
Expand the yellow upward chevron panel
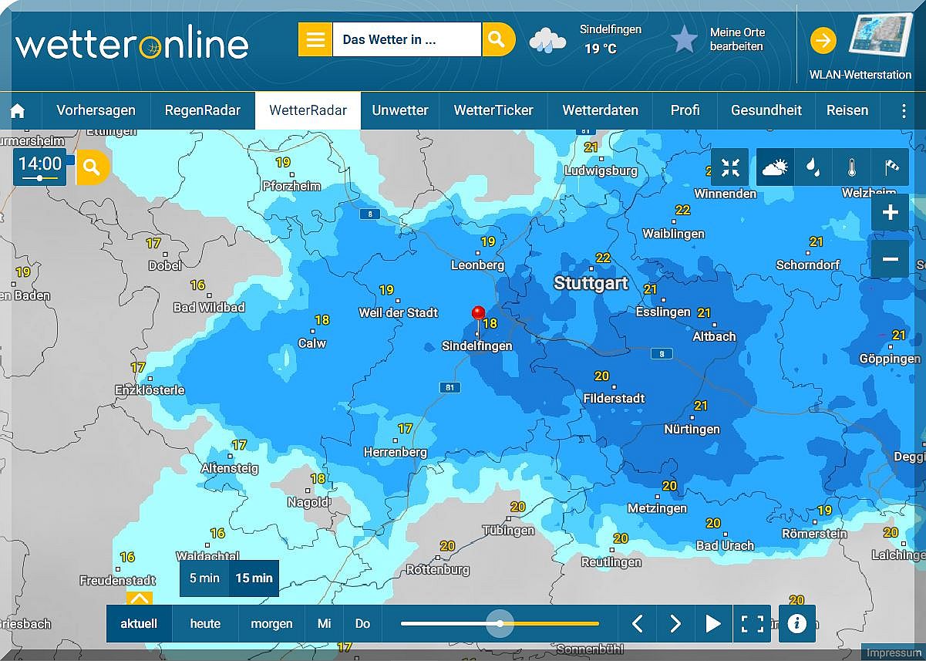[x=140, y=599]
